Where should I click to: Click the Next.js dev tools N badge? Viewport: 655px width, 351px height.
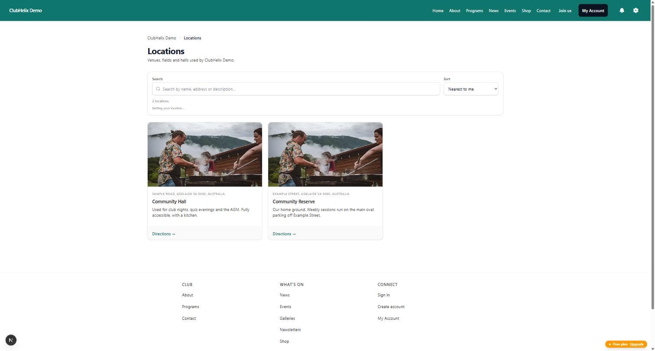(11, 340)
